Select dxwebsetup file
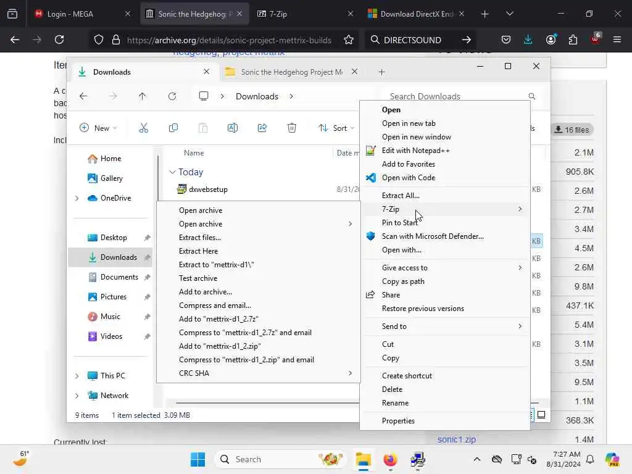The width and height of the screenshot is (632, 474). [208, 189]
